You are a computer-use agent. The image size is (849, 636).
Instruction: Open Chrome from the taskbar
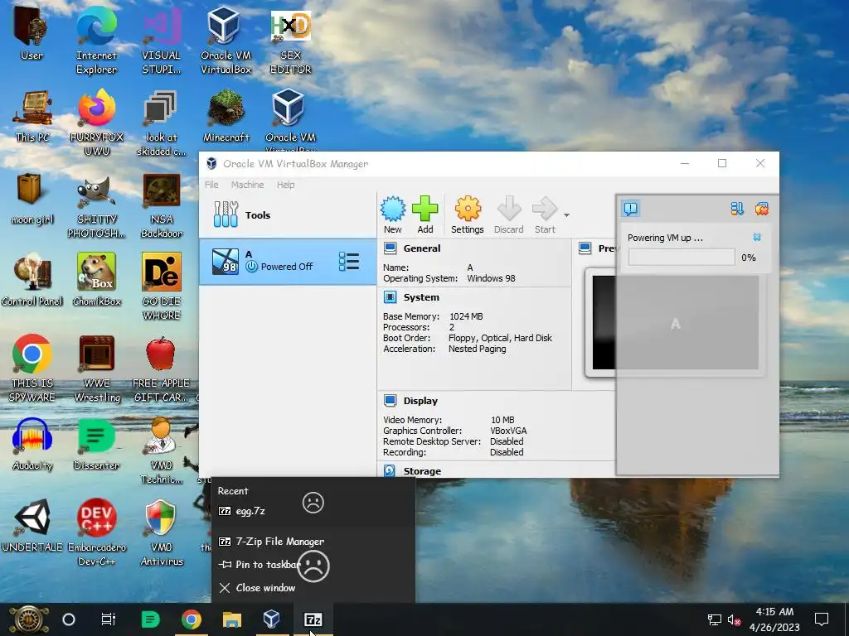(192, 619)
